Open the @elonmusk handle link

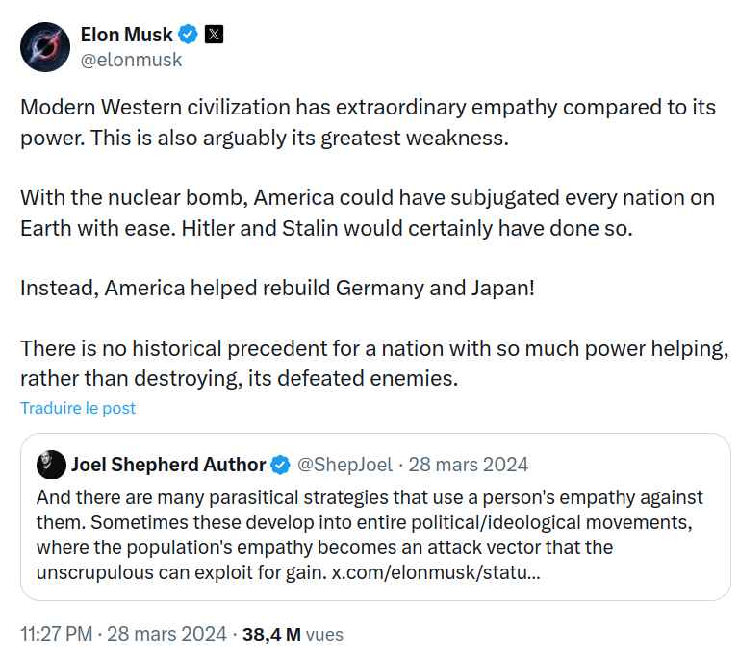point(131,60)
